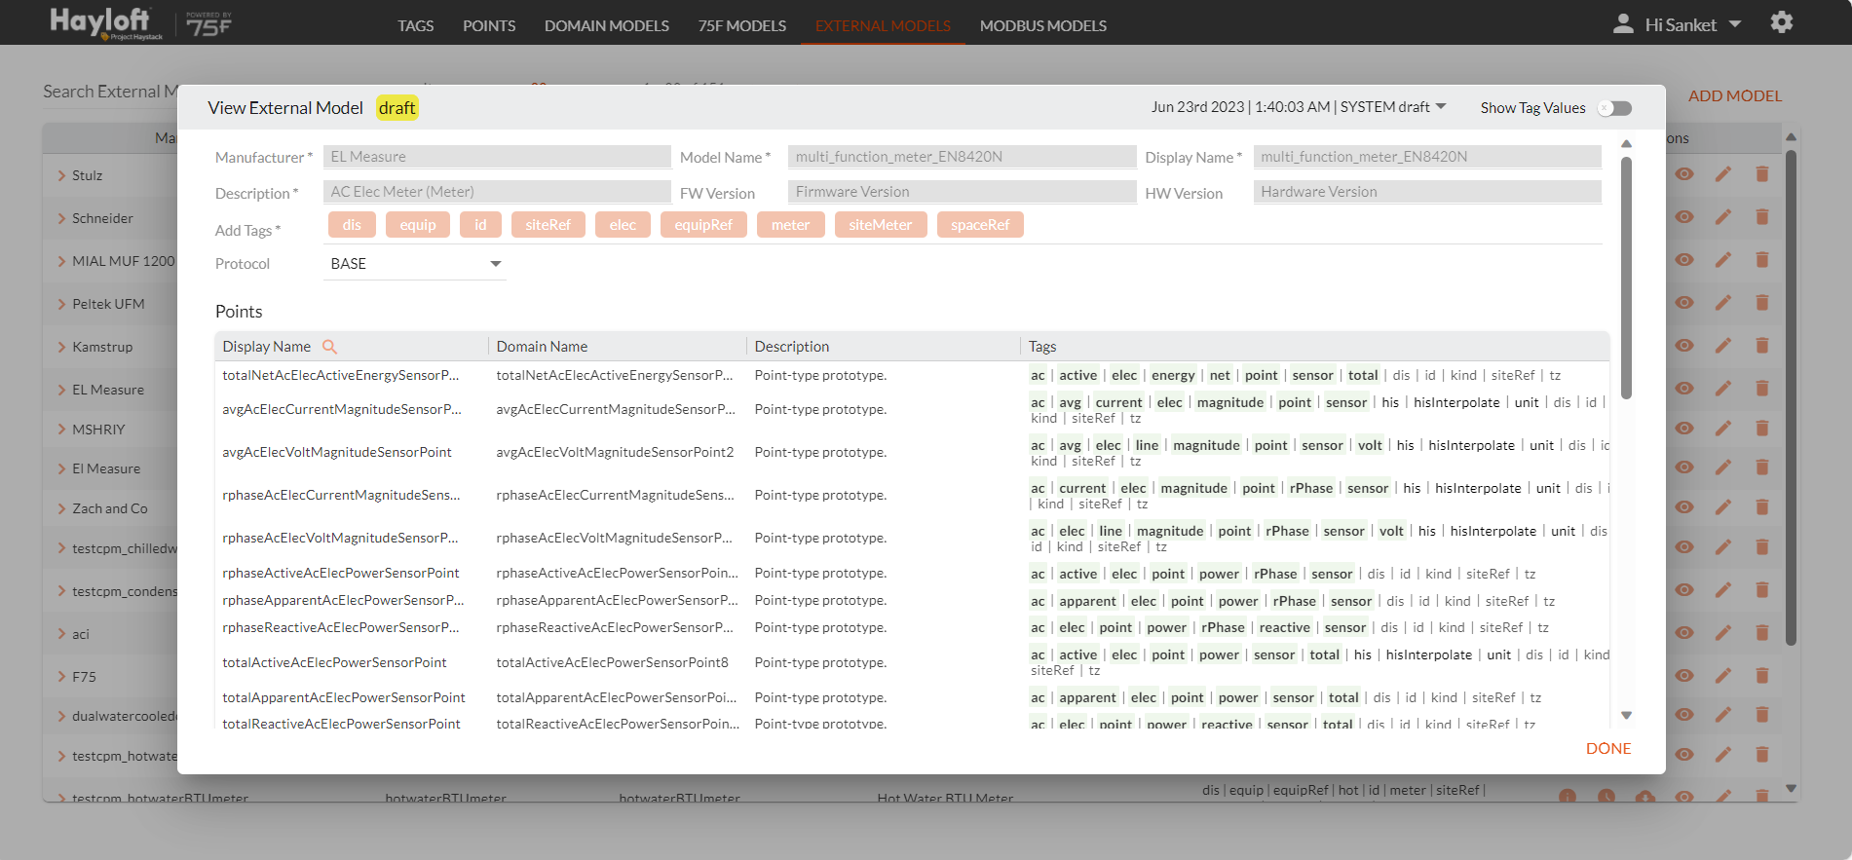Image resolution: width=1852 pixels, height=860 pixels.
Task: Click the search icon beside Display Name column
Action: [x=329, y=347]
